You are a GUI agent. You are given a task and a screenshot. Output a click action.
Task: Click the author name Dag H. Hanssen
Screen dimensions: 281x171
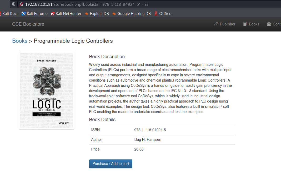pos(148,140)
